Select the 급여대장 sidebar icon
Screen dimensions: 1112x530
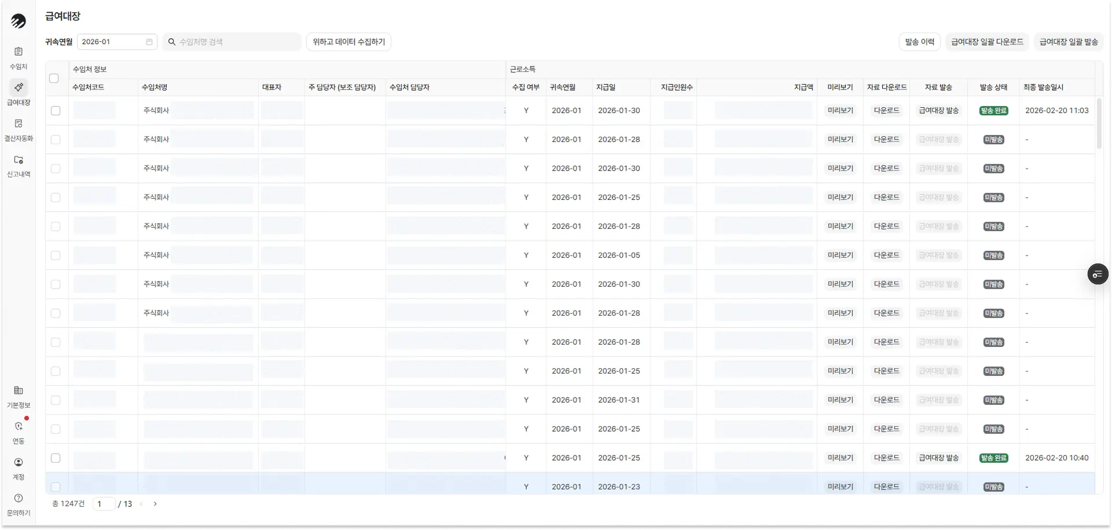(x=19, y=88)
